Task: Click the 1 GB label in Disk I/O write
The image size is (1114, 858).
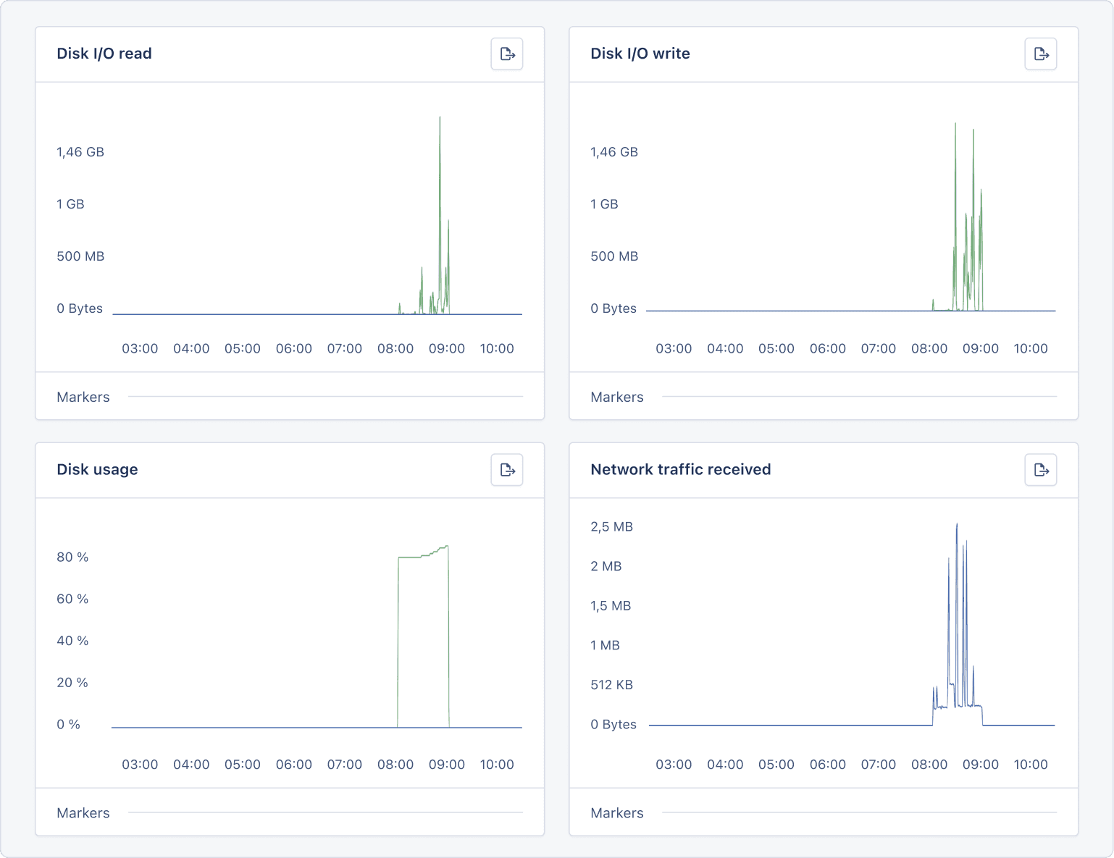Action: (604, 204)
